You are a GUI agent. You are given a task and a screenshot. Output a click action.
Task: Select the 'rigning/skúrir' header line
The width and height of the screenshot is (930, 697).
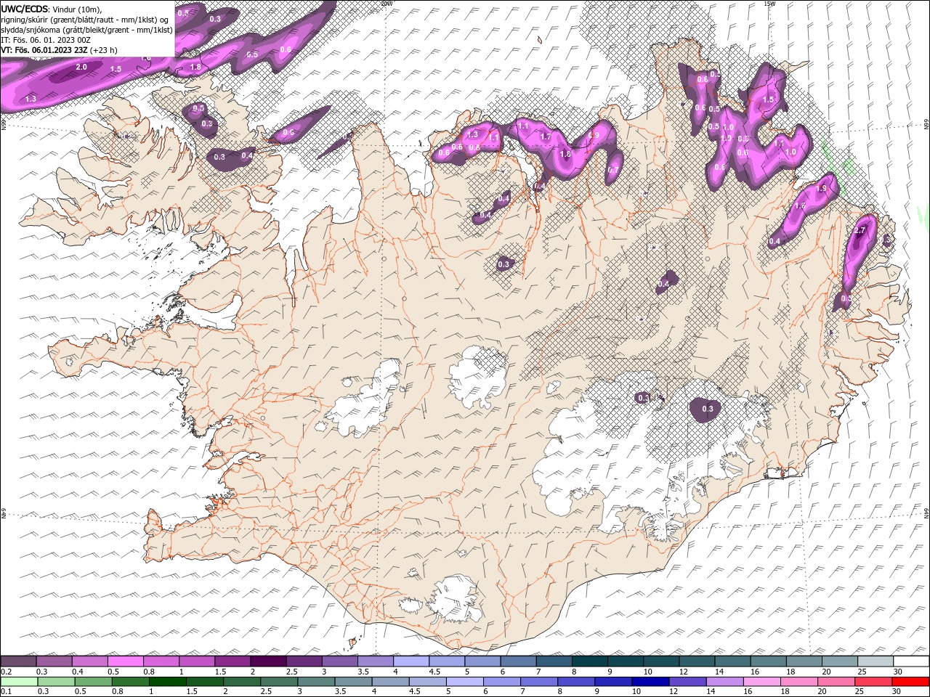pyautogui.click(x=86, y=20)
